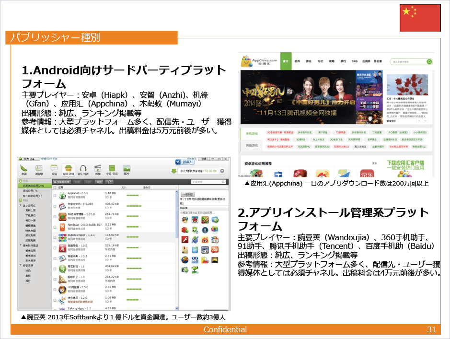
Task: Open the red-splatter game article thumbnail
Action: tap(407, 84)
